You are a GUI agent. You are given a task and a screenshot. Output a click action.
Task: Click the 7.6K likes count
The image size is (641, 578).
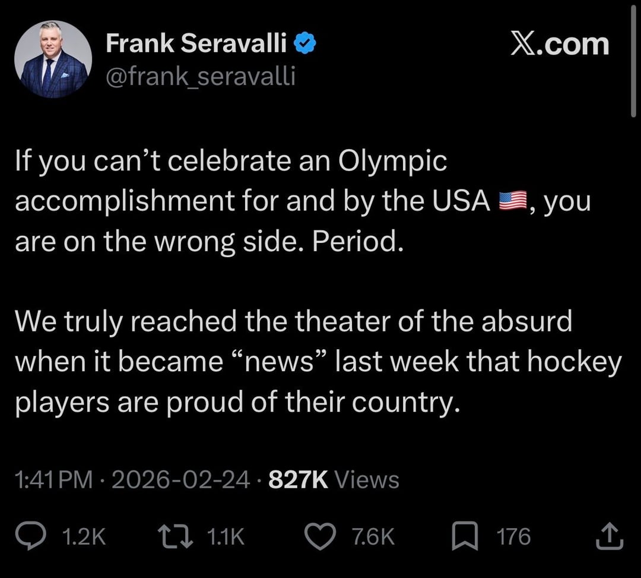click(373, 537)
